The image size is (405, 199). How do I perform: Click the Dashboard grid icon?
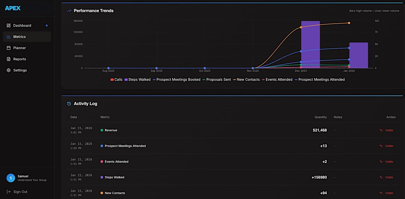pos(9,26)
